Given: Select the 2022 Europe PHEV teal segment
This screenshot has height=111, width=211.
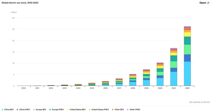Looking at the screenshot, I should pos(187,41).
